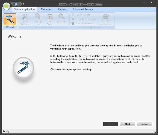The width and height of the screenshot is (158, 135).
Task: Click the Cancel button
Action: (144, 124)
